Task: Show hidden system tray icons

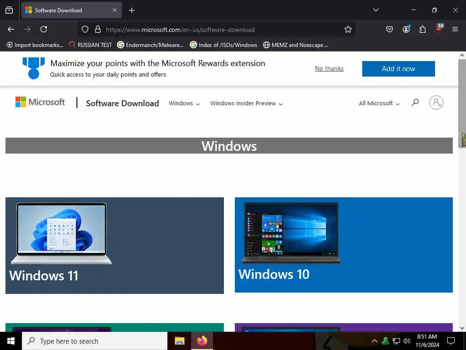Action: point(375,341)
